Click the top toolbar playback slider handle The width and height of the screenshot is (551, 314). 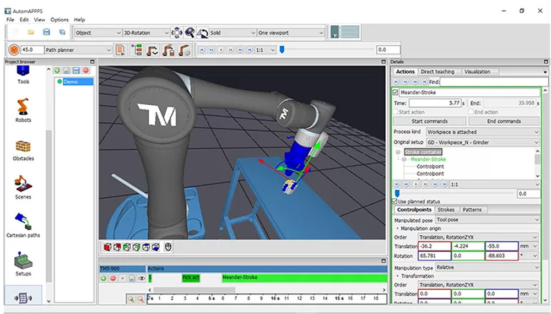point(282,50)
